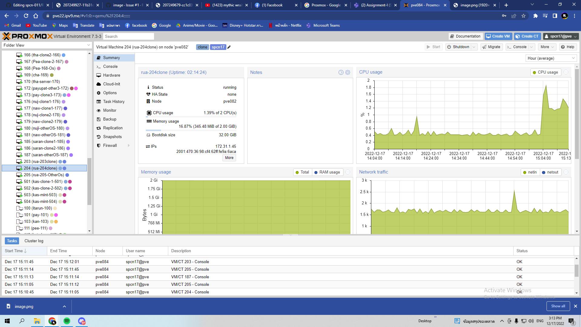The height and width of the screenshot is (327, 581).
Task: Click the Create VM button
Action: (498, 36)
